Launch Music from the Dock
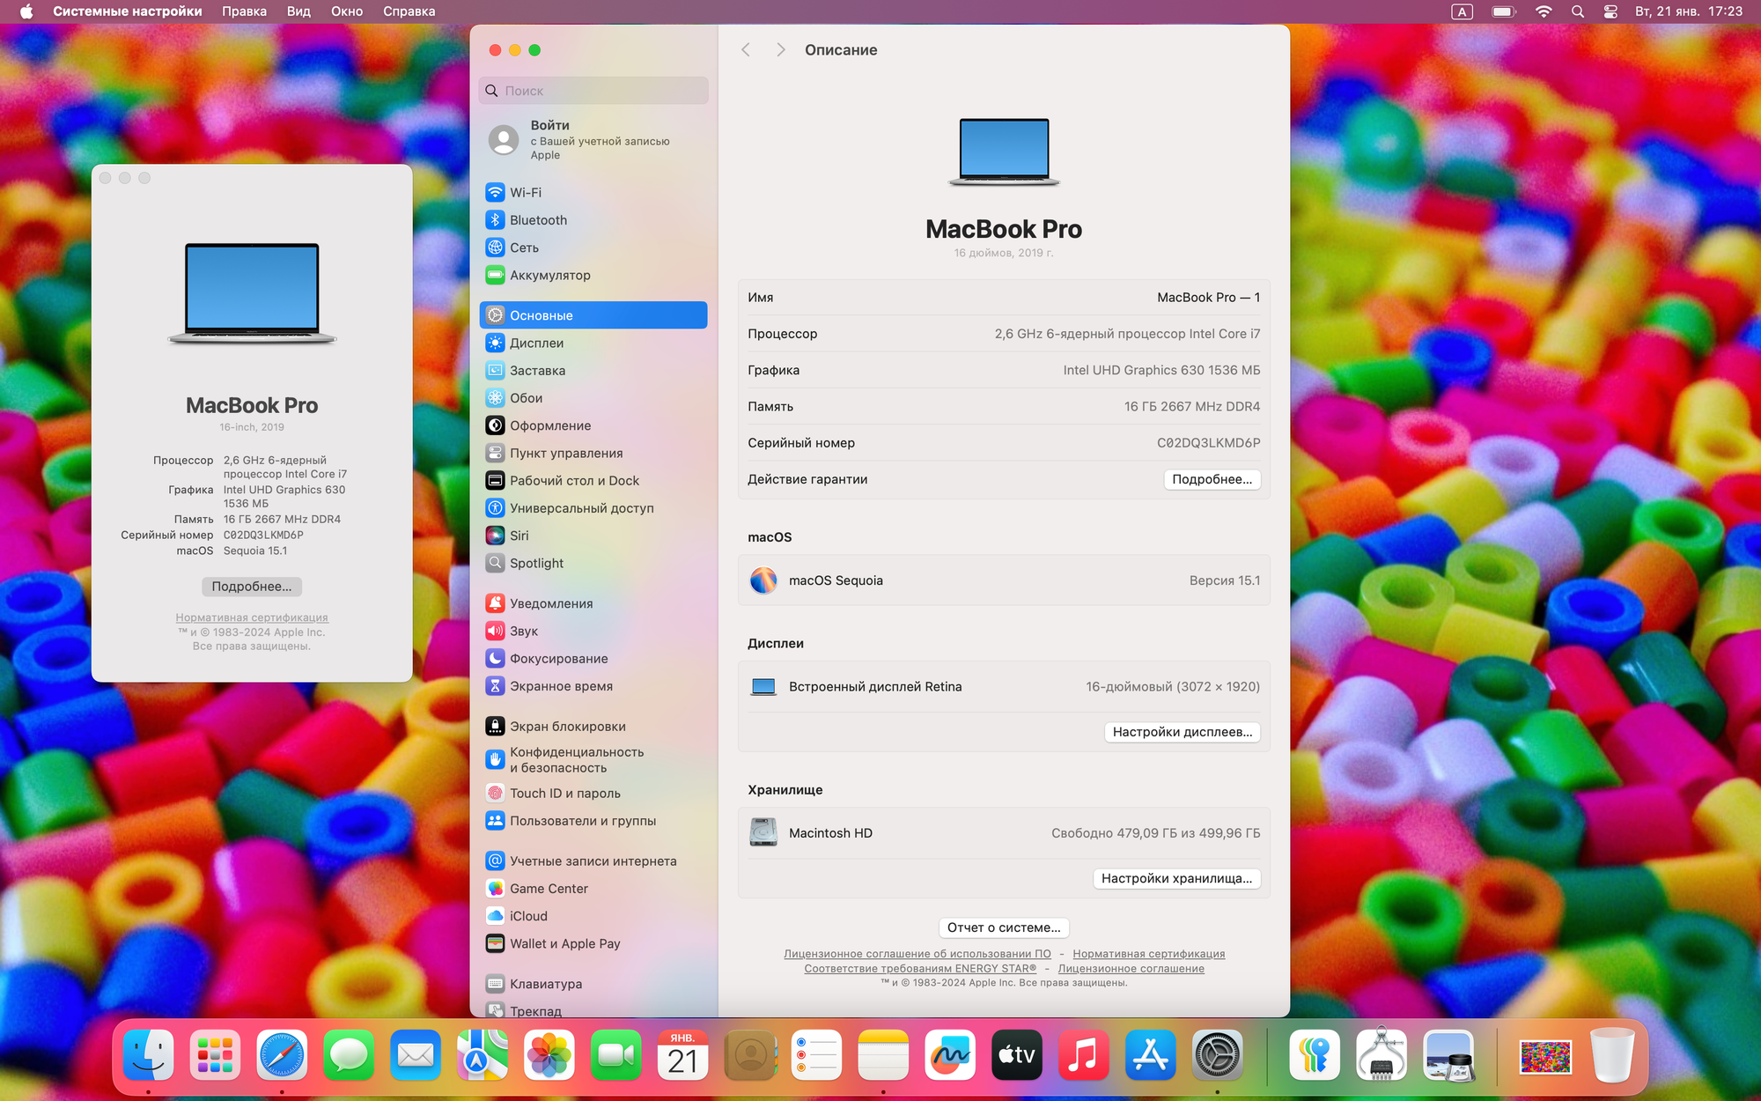Viewport: 1761px width, 1101px height. pyautogui.click(x=1083, y=1054)
